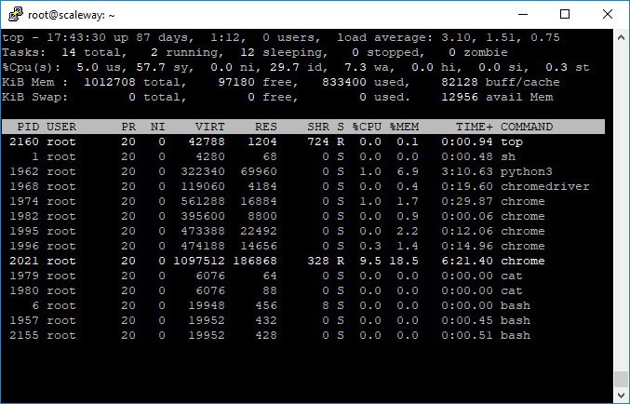Select the chromedriver process name
Image resolution: width=630 pixels, height=404 pixels.
click(x=544, y=186)
